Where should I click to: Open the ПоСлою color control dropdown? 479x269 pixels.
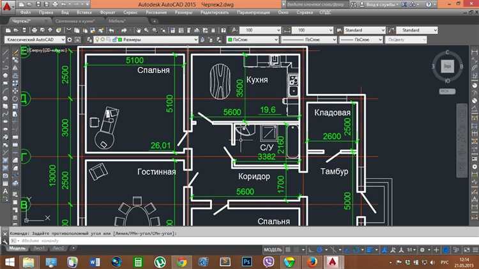pos(252,40)
